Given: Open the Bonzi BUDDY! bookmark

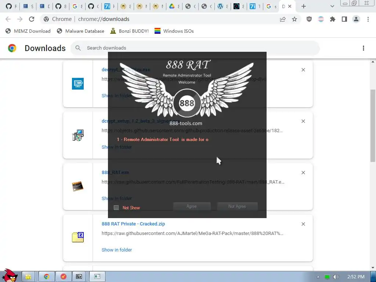Looking at the screenshot, I should coord(130,31).
